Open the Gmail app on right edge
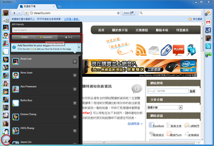Viewport: 214px width, 146px height. coord(208,22)
